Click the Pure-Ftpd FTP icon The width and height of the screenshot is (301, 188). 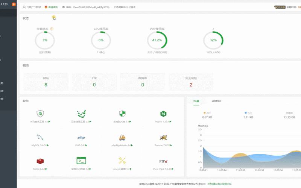[163, 161]
